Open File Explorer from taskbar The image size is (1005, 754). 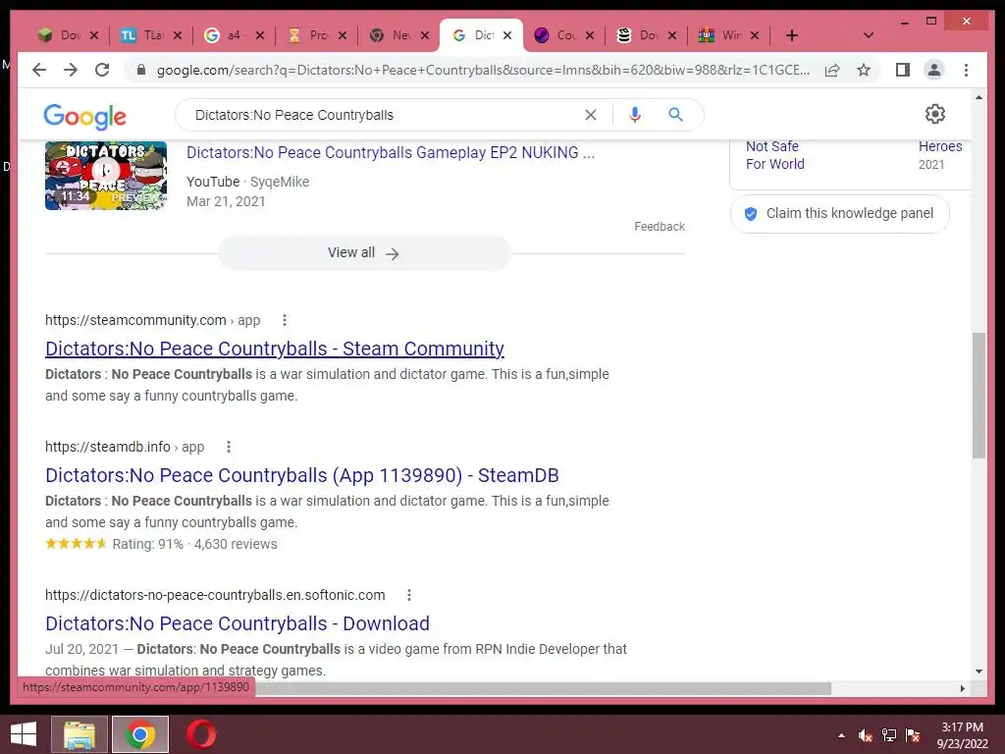point(79,734)
